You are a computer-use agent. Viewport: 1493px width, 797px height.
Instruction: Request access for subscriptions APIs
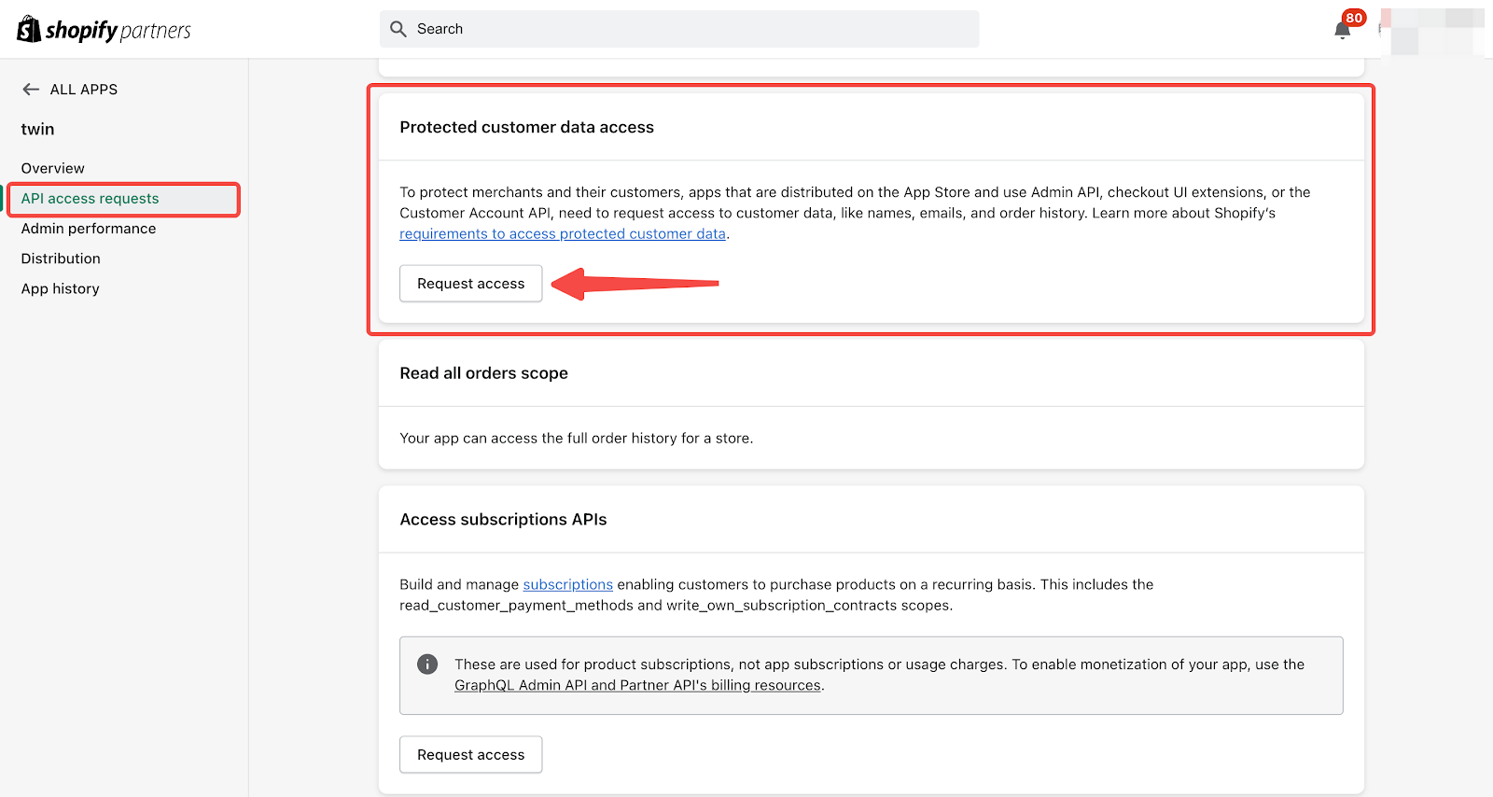[x=470, y=755]
